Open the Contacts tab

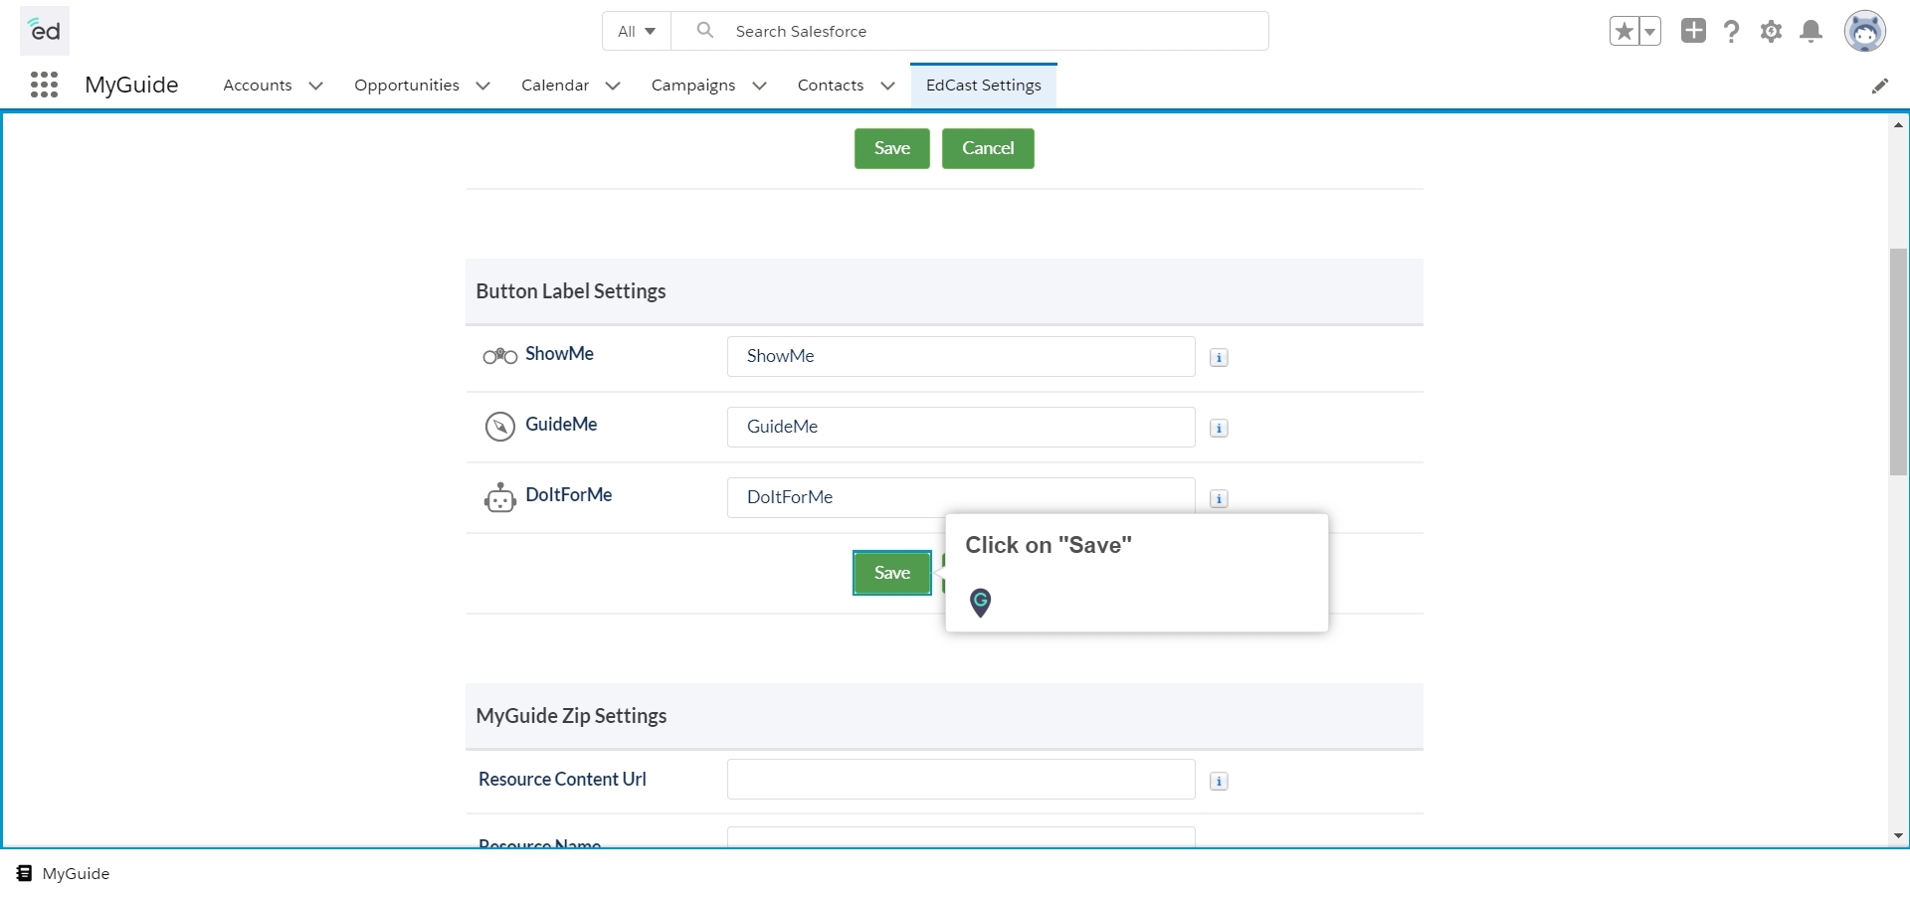(831, 86)
